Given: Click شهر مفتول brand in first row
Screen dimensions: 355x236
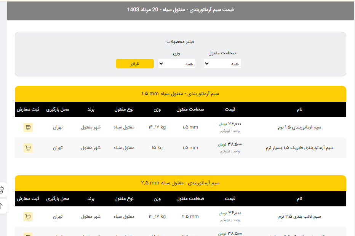Looking at the screenshot, I should pyautogui.click(x=91, y=127).
